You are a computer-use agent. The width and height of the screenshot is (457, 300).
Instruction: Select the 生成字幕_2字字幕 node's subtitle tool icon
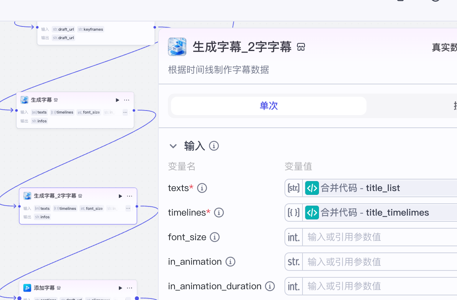177,46
